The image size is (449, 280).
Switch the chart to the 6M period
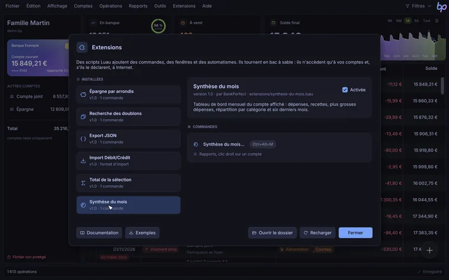(x=399, y=21)
